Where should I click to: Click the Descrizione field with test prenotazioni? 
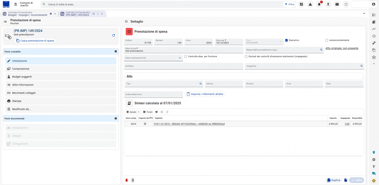[184, 50]
